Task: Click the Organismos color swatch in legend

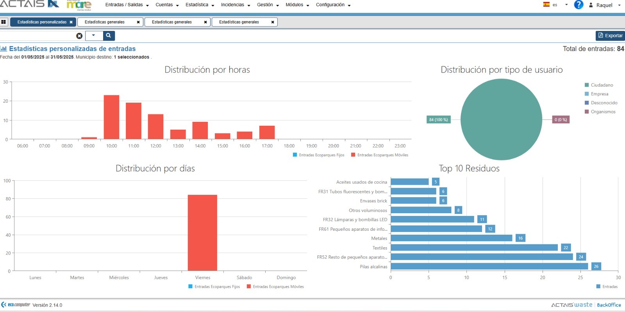Action: pyautogui.click(x=587, y=112)
